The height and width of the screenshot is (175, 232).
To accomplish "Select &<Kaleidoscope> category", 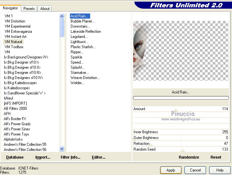I will point(17,88).
